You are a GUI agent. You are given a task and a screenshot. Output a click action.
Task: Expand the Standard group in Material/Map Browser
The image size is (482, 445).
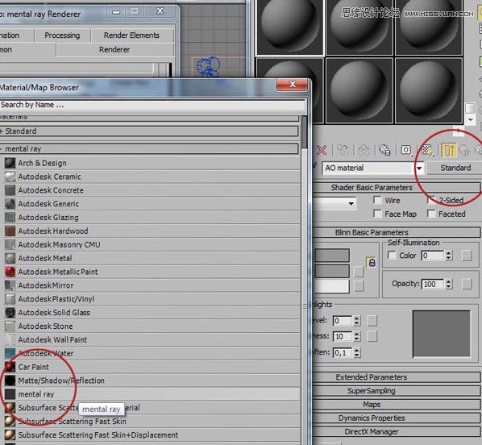149,131
